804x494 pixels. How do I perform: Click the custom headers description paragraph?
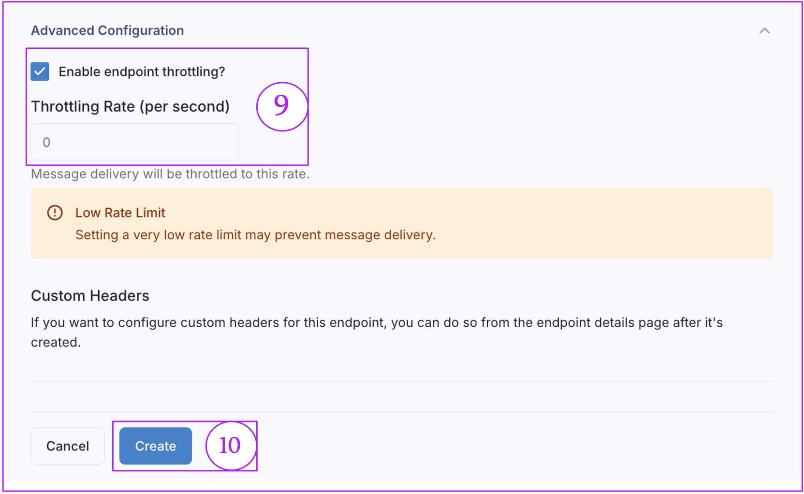point(377,332)
